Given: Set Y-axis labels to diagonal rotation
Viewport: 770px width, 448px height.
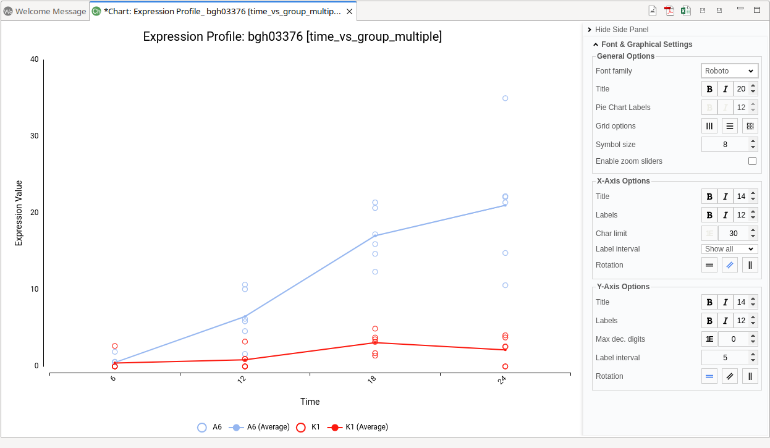Looking at the screenshot, I should coord(730,376).
